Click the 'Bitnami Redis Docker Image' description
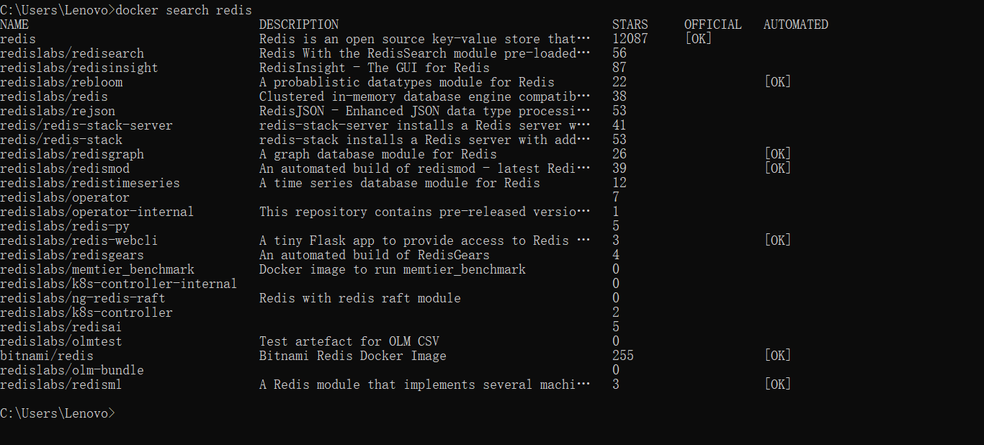Screen dimensions: 984x445 click(353, 356)
